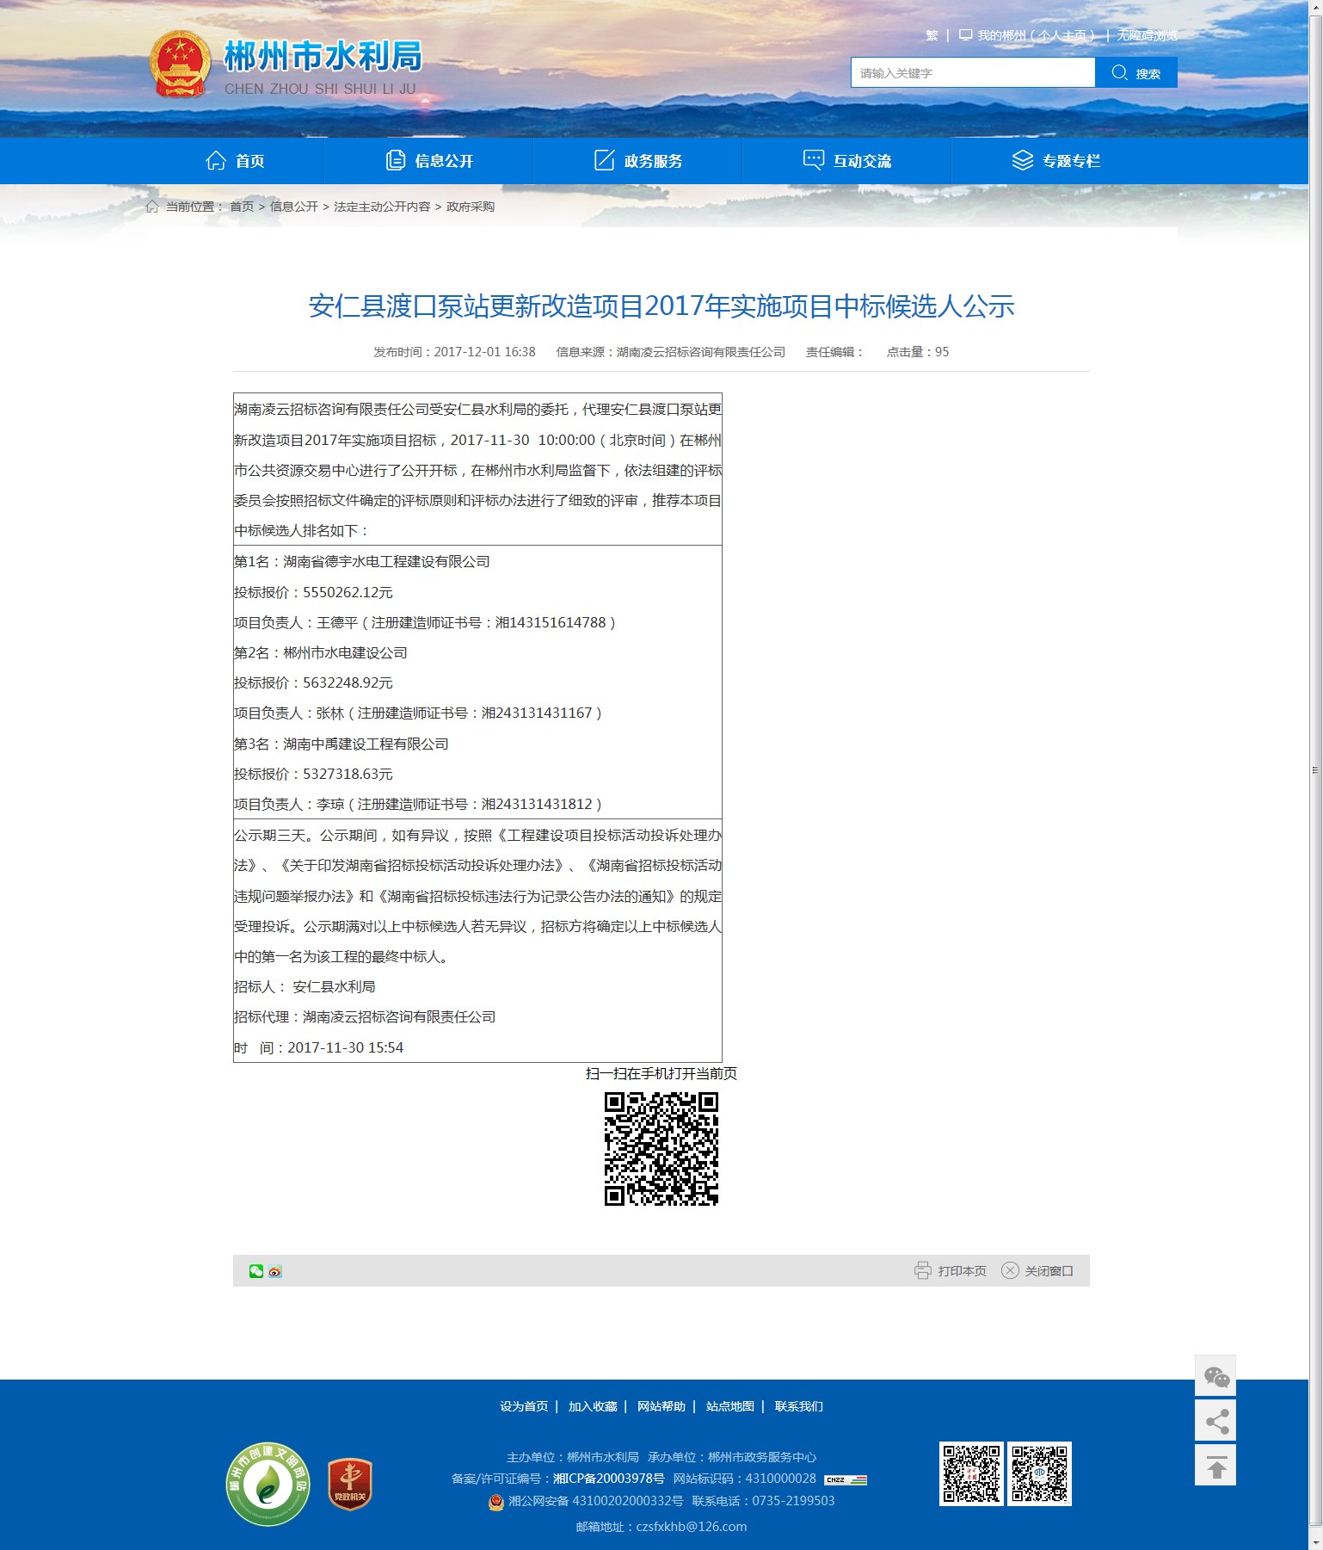Click the red 党政机关 badge in footer
This screenshot has height=1550, width=1323.
[350, 1485]
